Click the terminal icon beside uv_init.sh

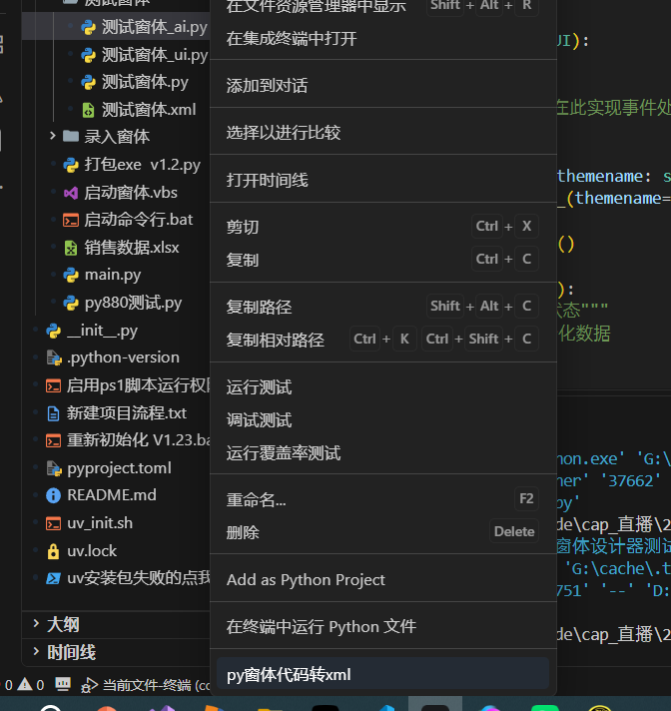pos(54,523)
